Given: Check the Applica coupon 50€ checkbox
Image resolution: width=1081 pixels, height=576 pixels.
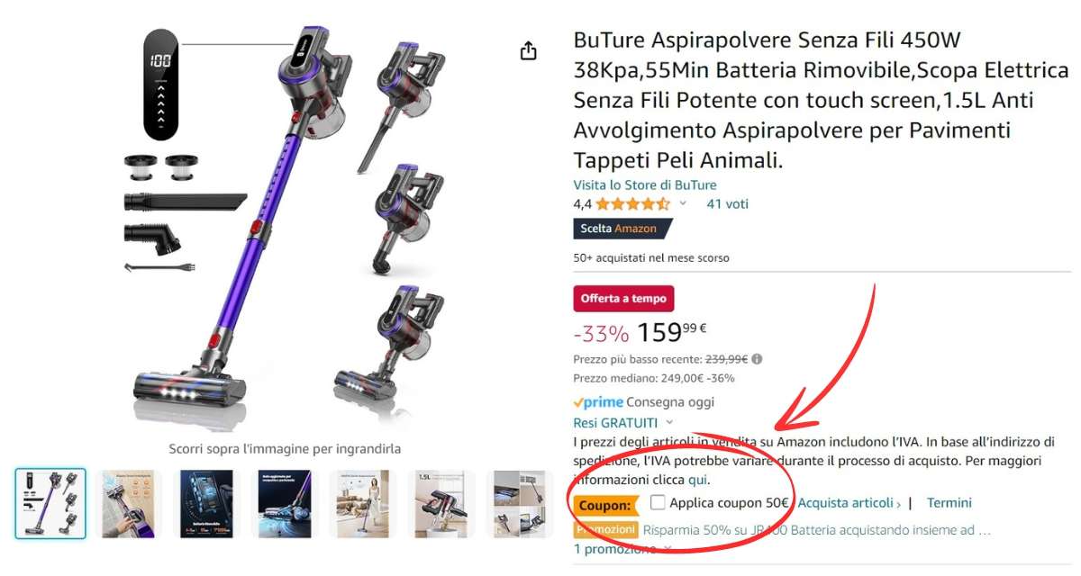Looking at the screenshot, I should pyautogui.click(x=658, y=503).
